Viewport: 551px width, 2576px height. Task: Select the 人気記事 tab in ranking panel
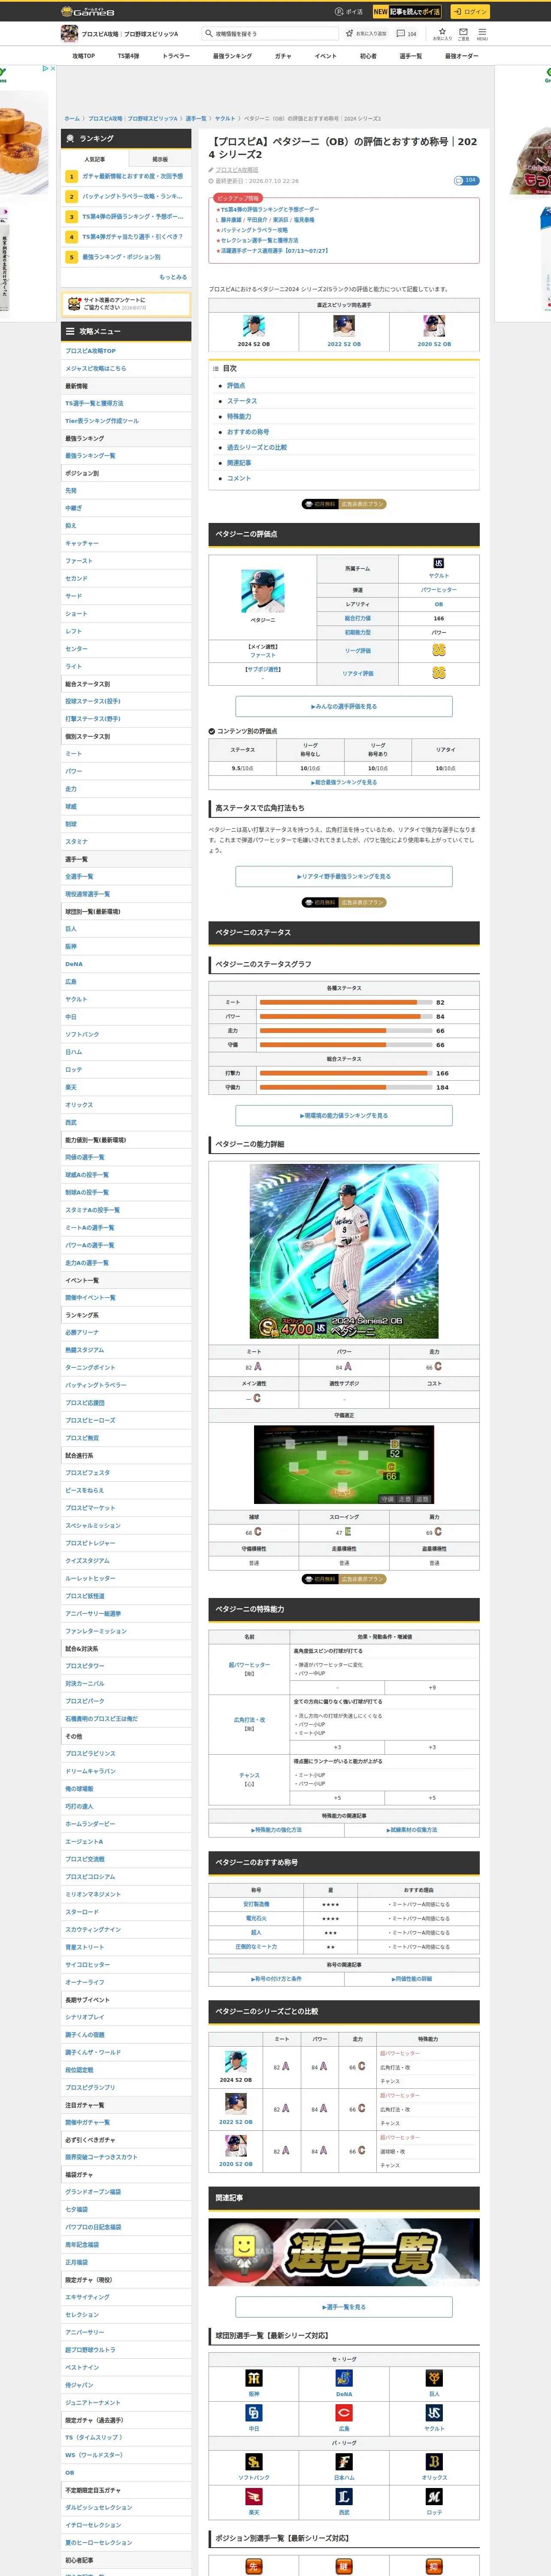coord(95,159)
